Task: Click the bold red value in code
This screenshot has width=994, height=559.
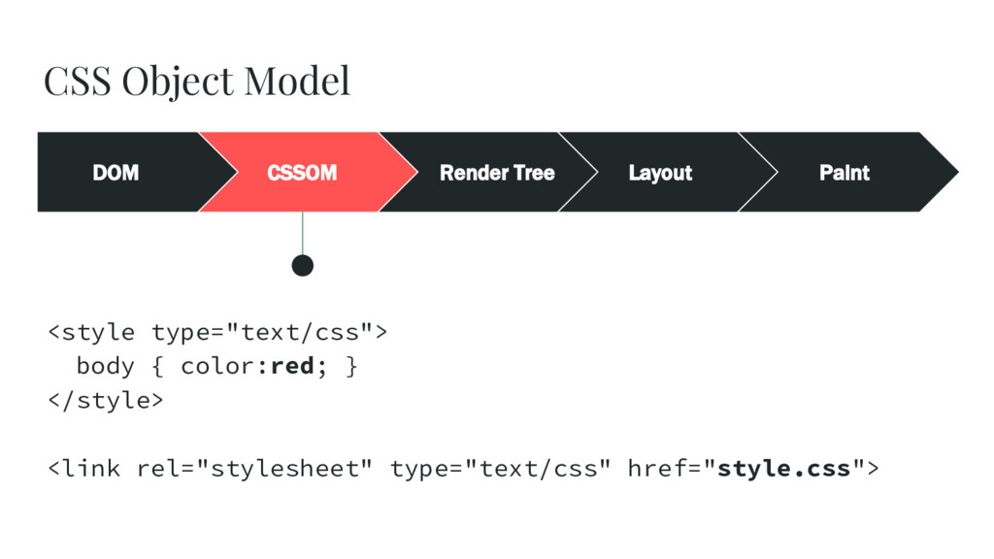Action: 292,366
